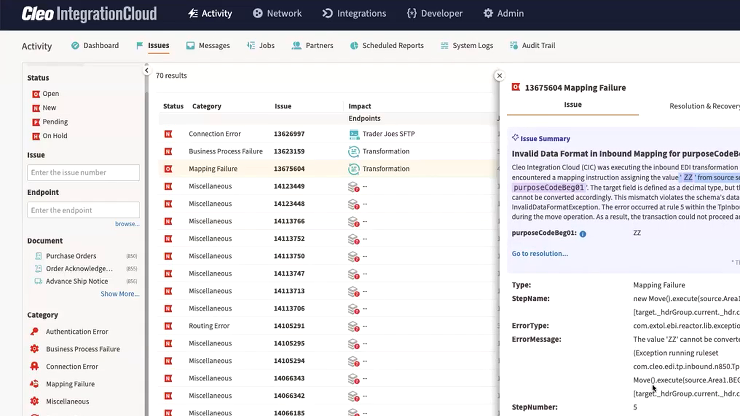Click info icon next to purposeCodeBeg01
Image resolution: width=740 pixels, height=416 pixels.
point(583,234)
